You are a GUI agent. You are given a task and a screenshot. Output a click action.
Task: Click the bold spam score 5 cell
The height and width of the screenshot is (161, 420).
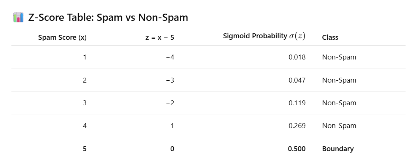(x=85, y=149)
